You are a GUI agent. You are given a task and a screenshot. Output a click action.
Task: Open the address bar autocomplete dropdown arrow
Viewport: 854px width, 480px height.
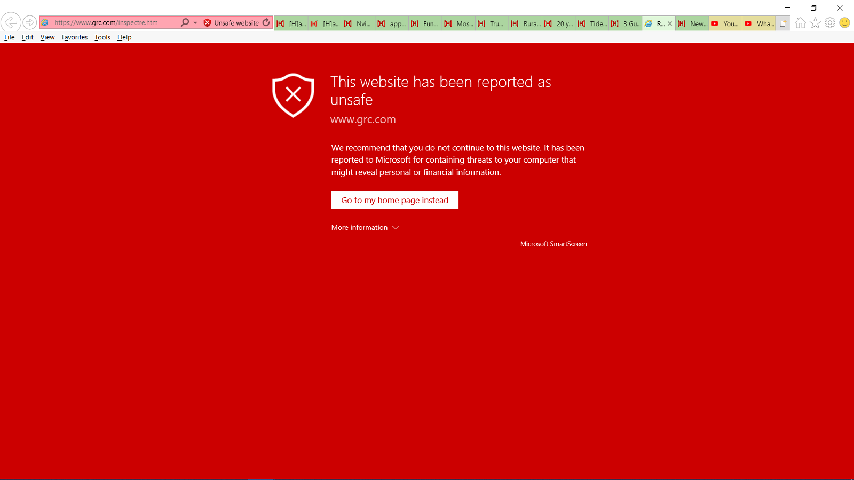click(195, 23)
